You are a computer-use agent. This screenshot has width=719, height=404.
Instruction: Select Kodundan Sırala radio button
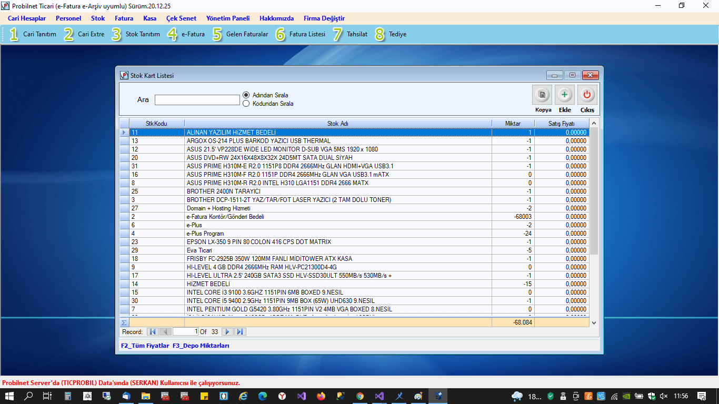coord(246,104)
